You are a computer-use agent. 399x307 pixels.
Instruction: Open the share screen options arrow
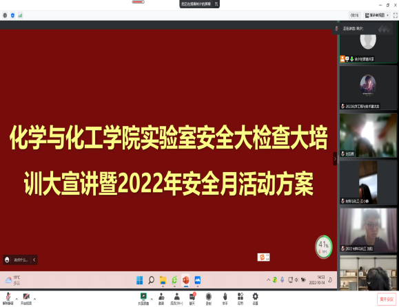[x=152, y=299]
